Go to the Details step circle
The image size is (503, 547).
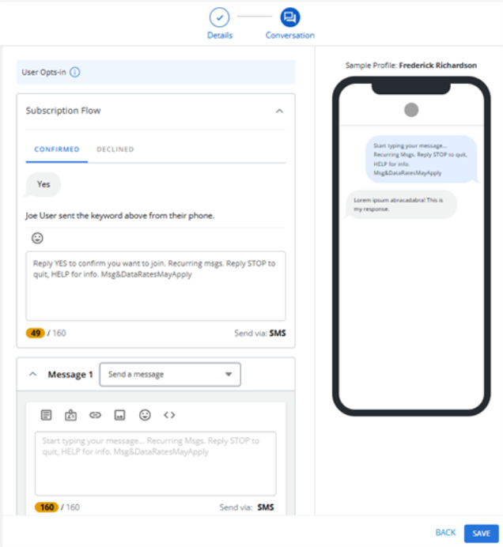click(219, 17)
